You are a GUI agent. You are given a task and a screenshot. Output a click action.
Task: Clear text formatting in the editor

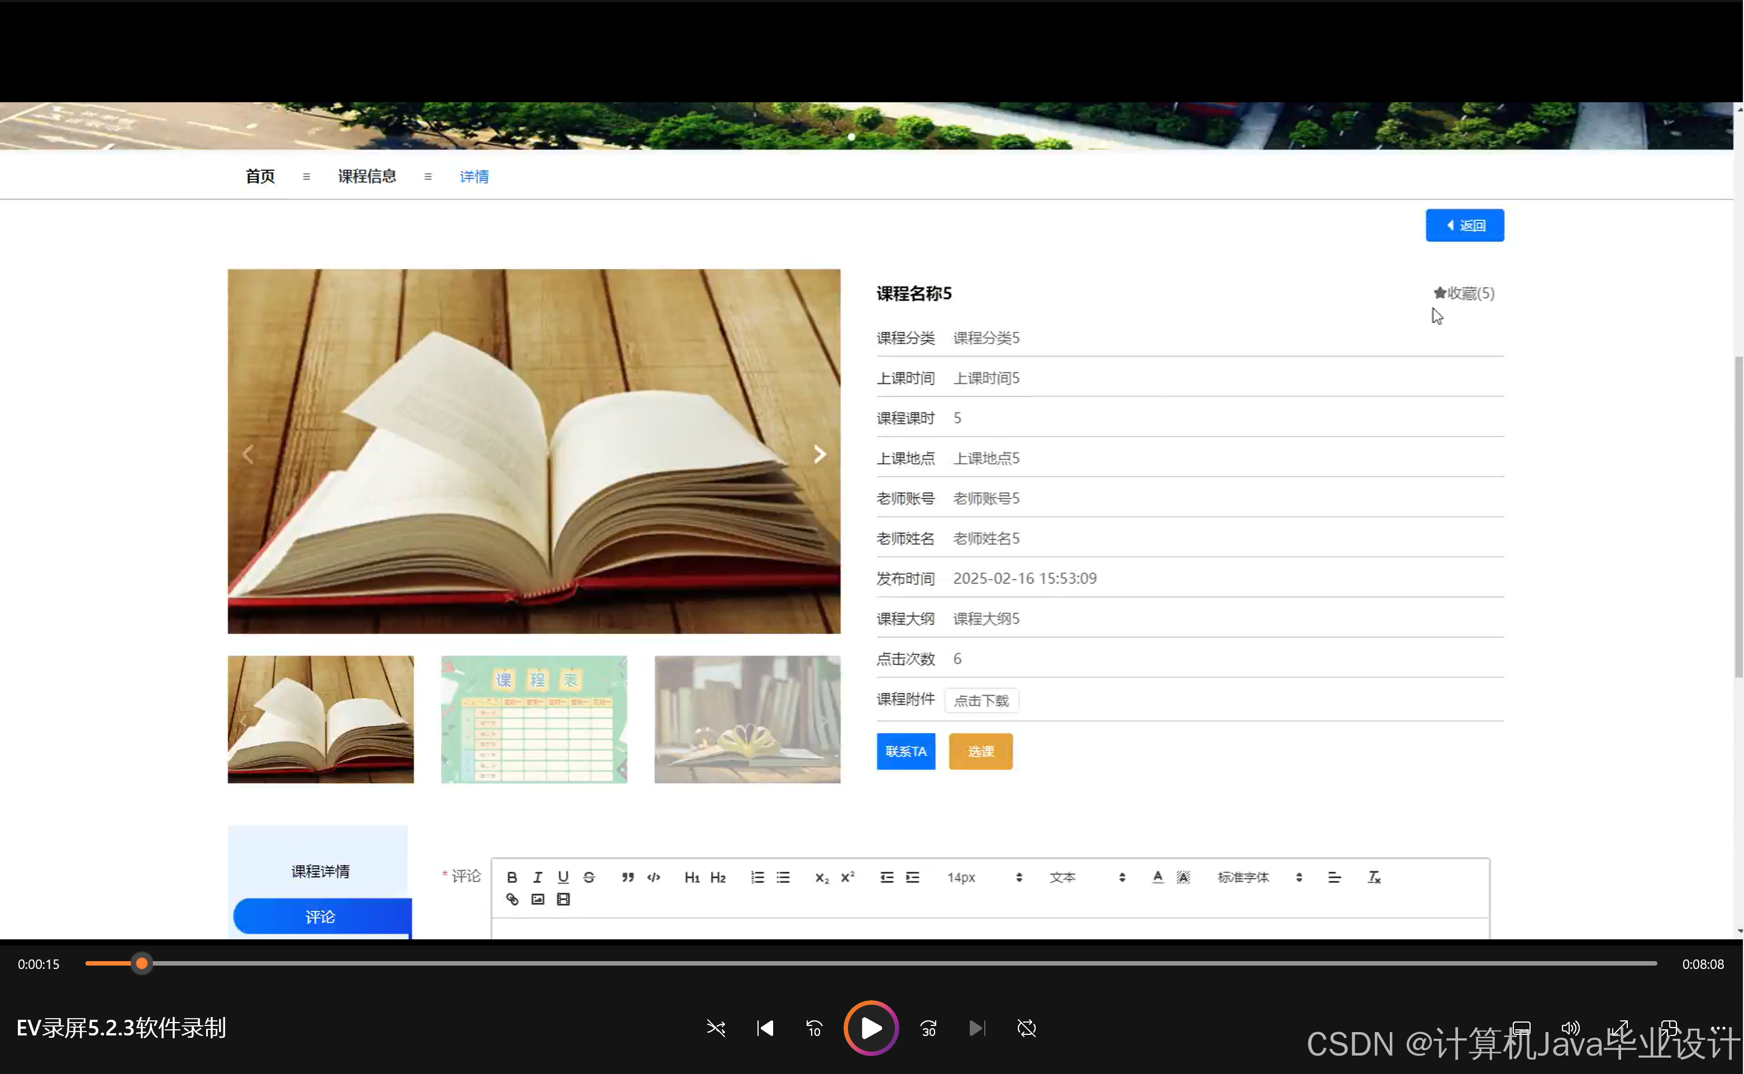(x=1374, y=877)
